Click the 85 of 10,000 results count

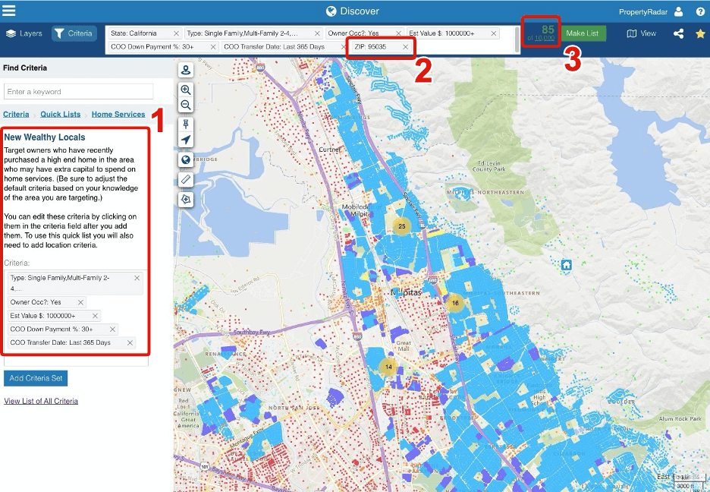(541, 33)
